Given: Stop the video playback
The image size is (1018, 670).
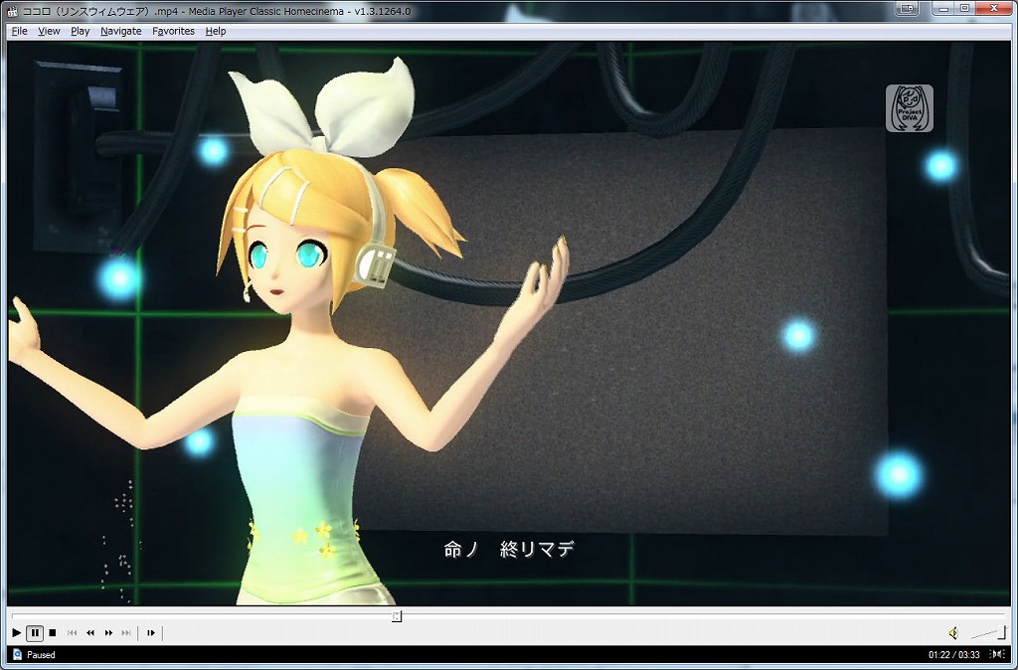Looking at the screenshot, I should click(54, 632).
